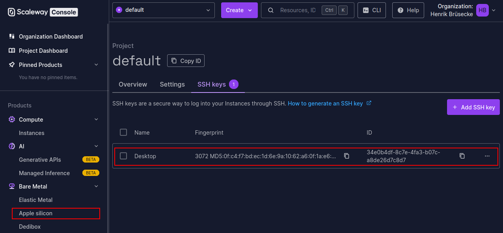The image size is (503, 233).
Task: Open Generative APIs under AI
Action: click(x=40, y=159)
